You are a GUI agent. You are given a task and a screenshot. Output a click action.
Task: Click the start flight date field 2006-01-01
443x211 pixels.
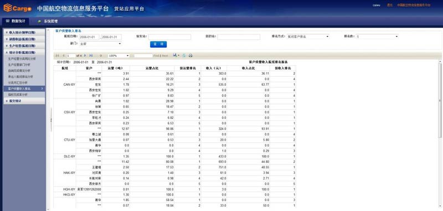[89, 37]
